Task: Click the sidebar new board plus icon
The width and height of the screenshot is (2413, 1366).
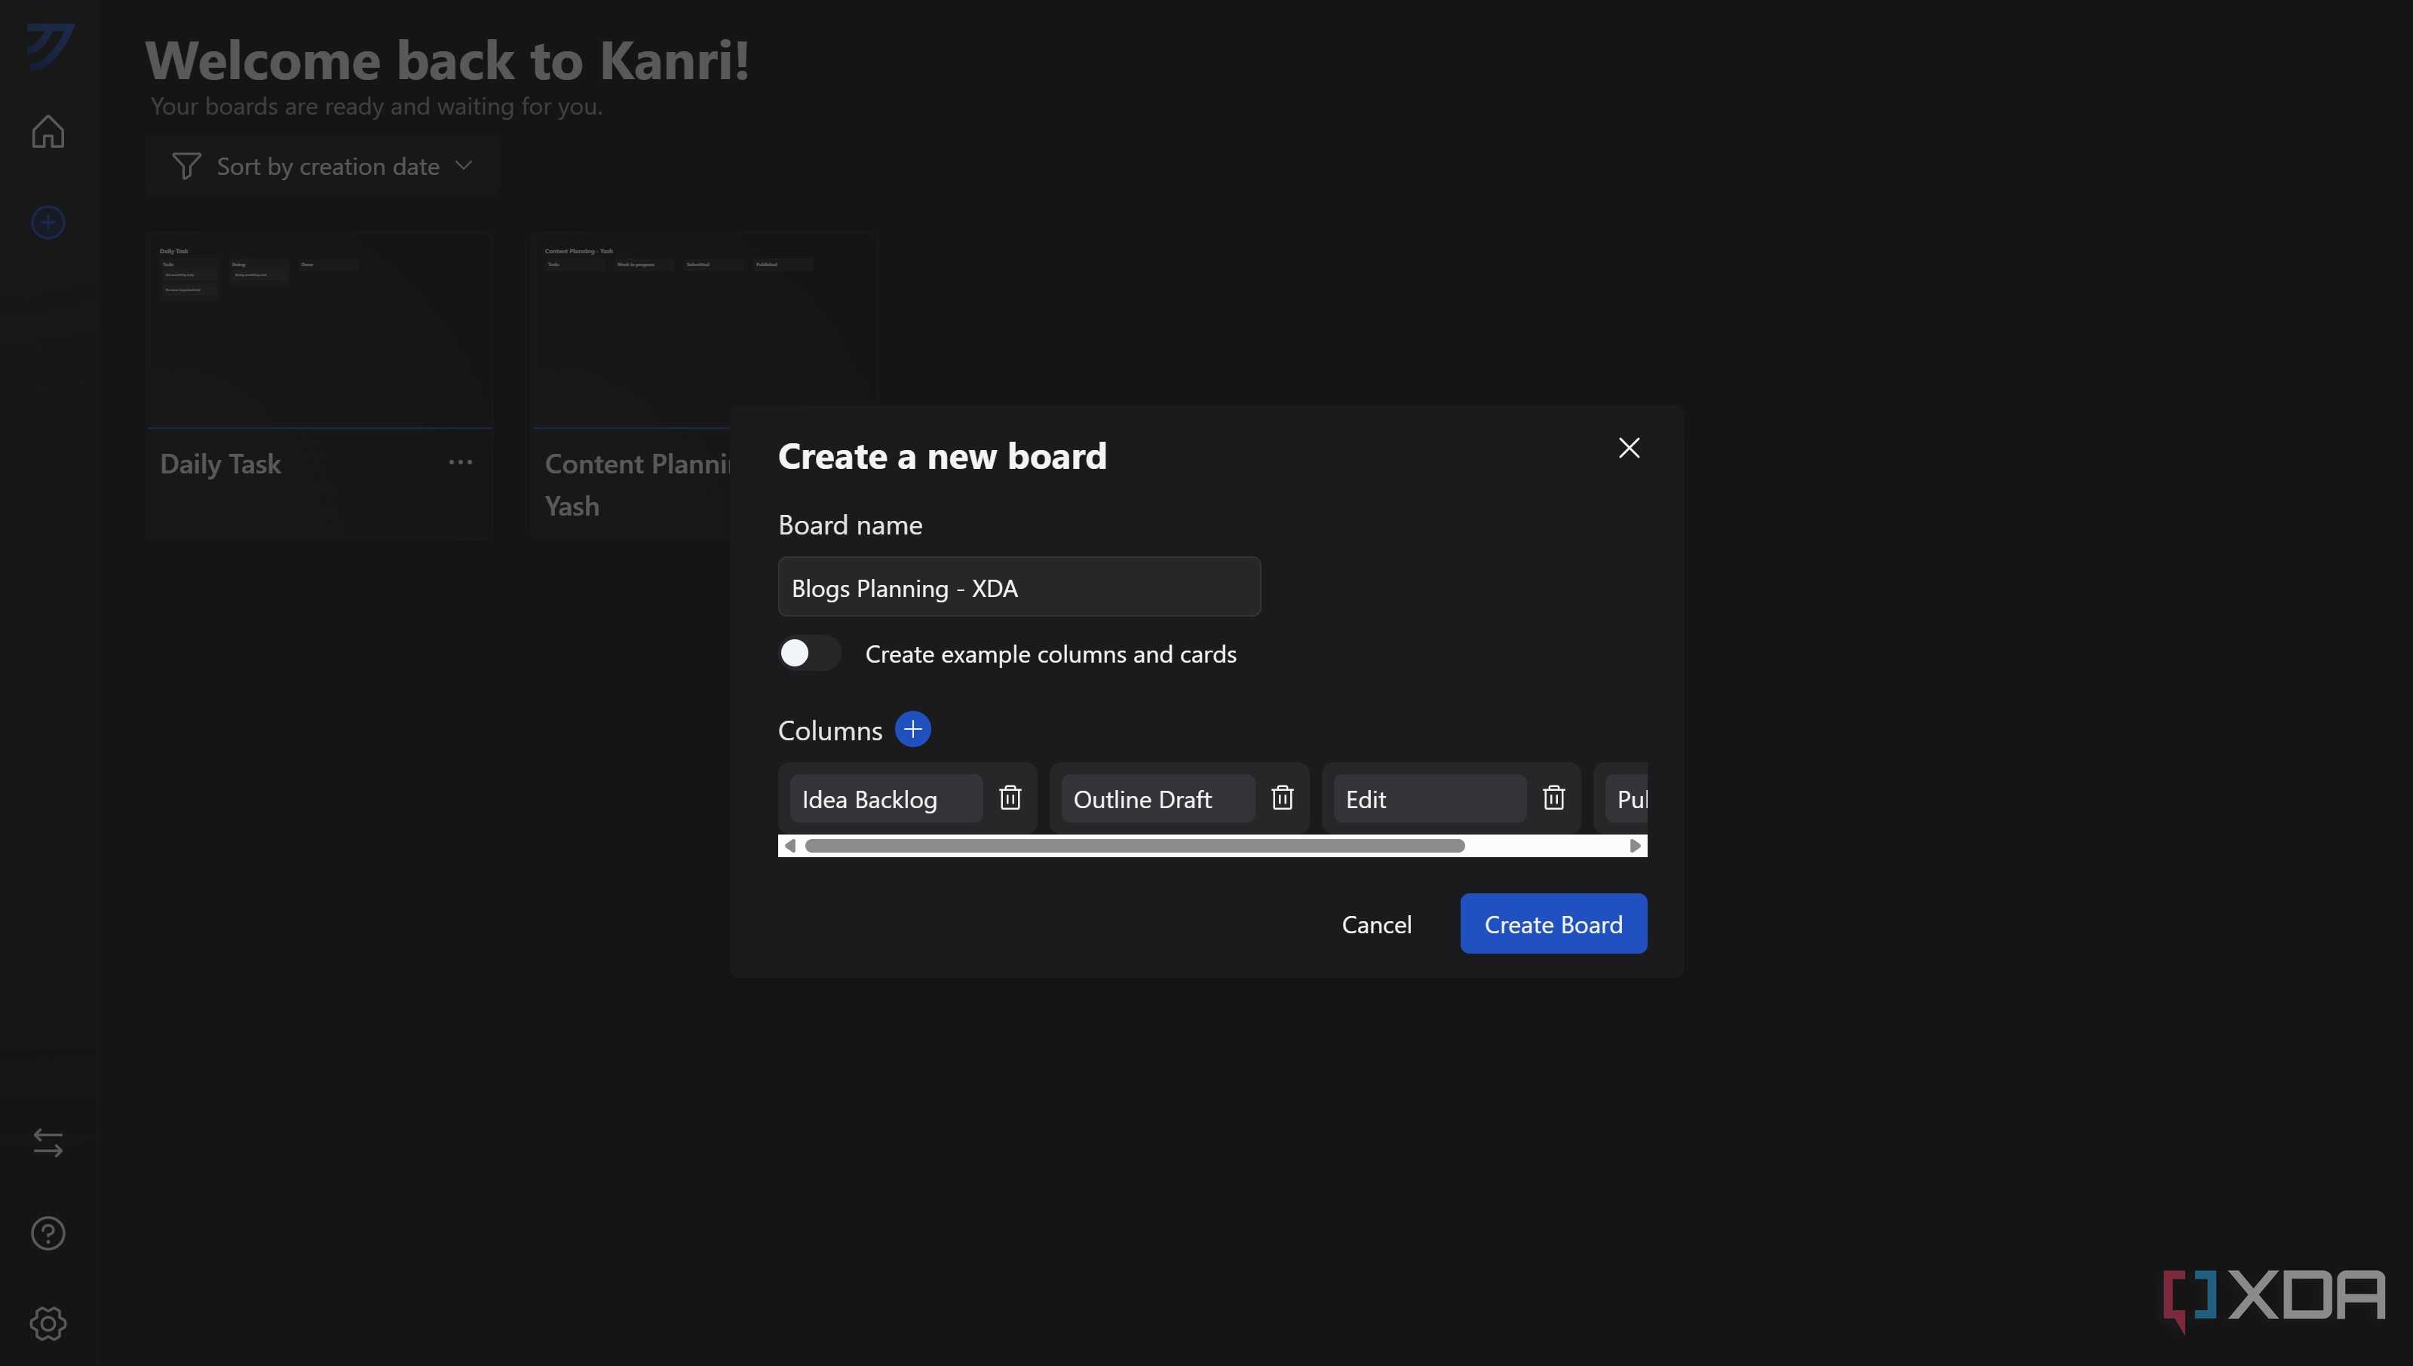Action: point(48,222)
